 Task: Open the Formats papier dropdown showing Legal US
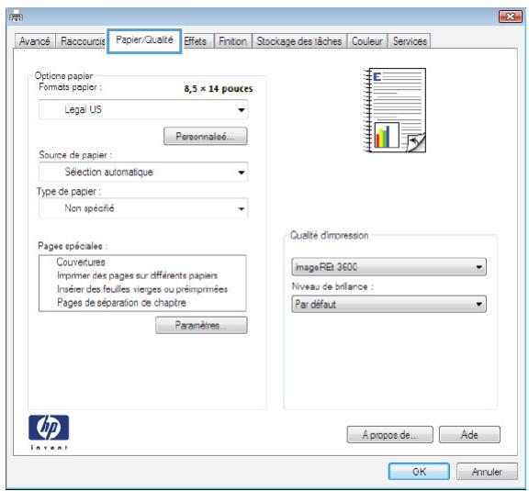(143, 109)
